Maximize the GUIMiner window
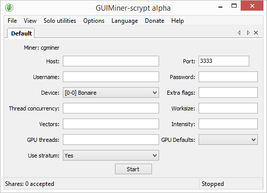Viewport: 267px width, 193px height. [x=234, y=6]
